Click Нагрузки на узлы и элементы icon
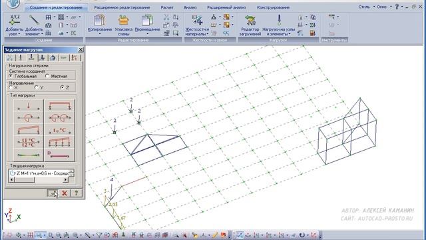 click(279, 21)
